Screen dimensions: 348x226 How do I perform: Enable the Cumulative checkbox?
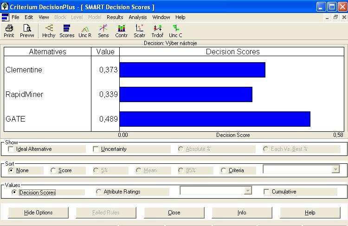click(266, 192)
